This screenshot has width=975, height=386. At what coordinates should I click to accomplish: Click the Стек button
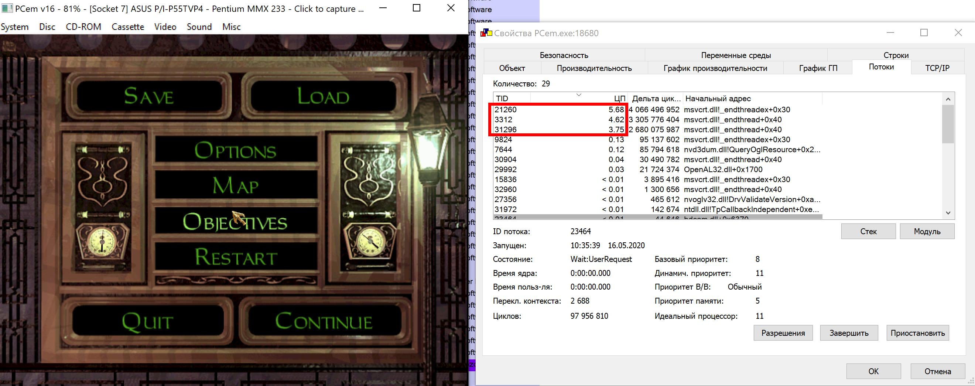point(868,231)
